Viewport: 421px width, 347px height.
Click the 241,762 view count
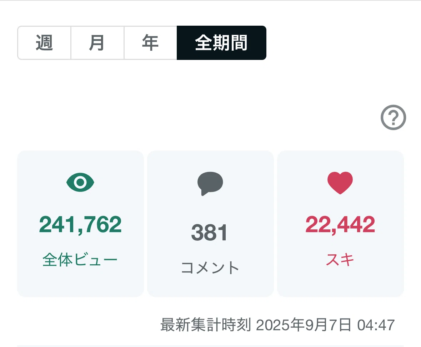click(80, 225)
